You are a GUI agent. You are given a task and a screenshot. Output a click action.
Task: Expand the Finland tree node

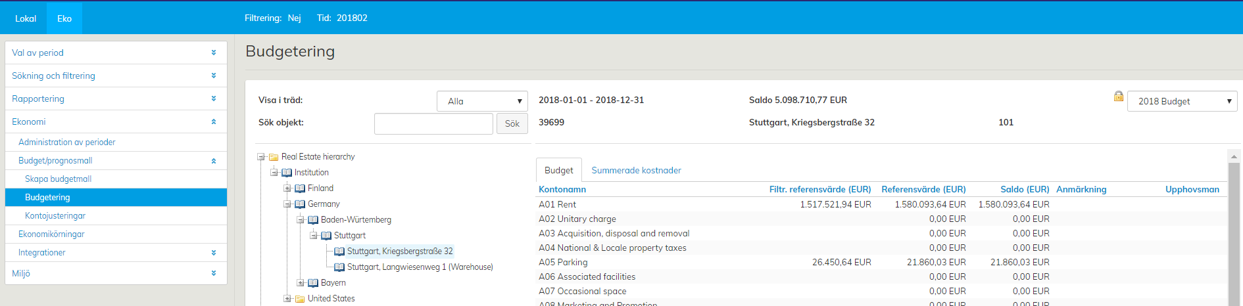[287, 188]
